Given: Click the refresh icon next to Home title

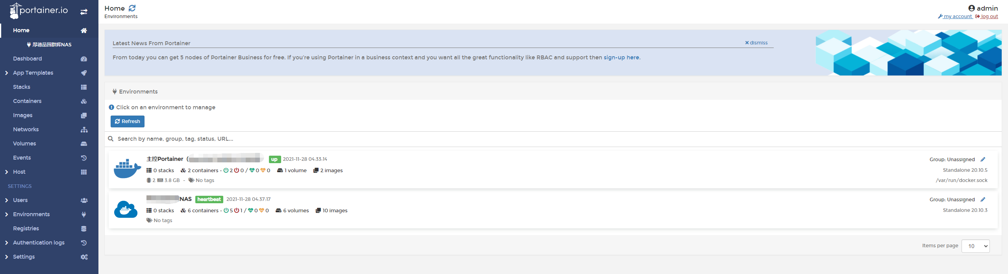Looking at the screenshot, I should 132,8.
